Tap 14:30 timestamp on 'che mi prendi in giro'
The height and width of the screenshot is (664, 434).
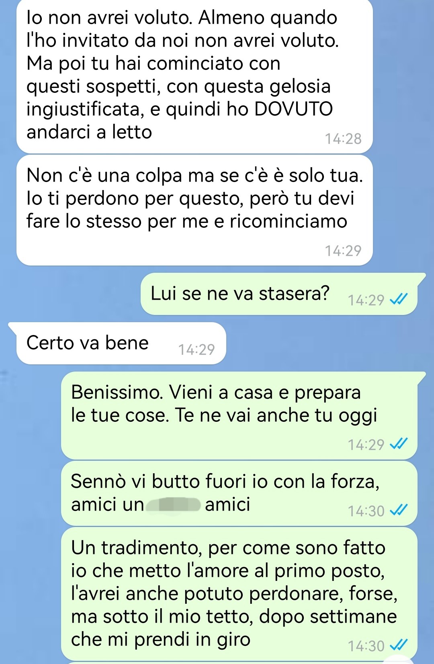pyautogui.click(x=366, y=646)
